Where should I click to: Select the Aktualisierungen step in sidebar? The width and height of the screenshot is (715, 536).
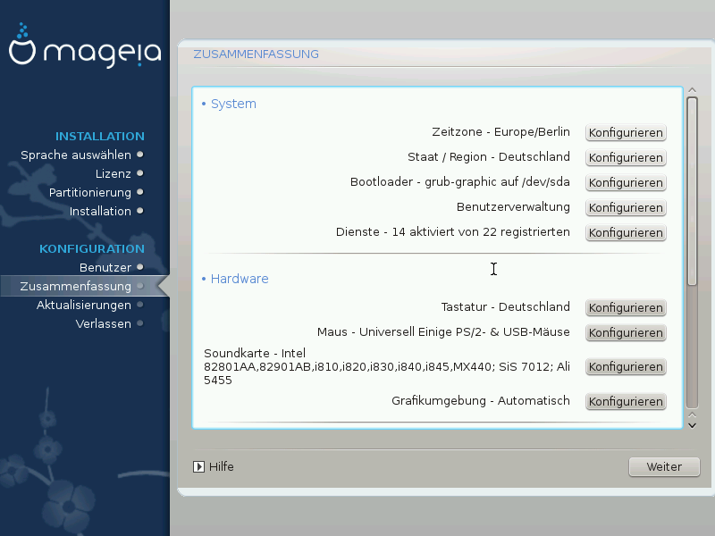(x=83, y=305)
